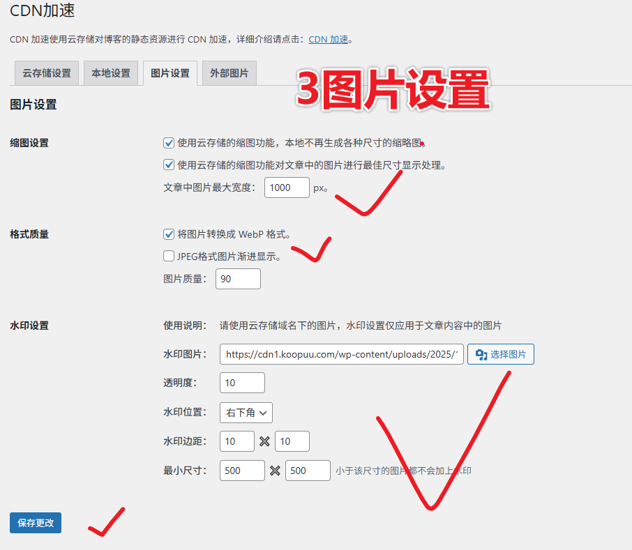Select the currently active 图片设置 tab
This screenshot has width=632, height=550.
(170, 72)
